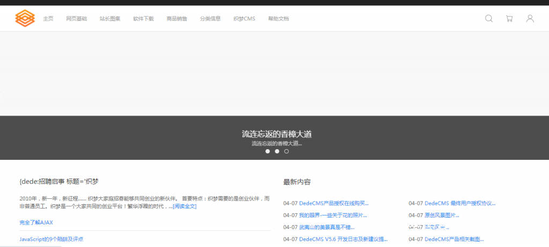Click the banner subtitle 流连忘返的香樟大道...

[277, 143]
